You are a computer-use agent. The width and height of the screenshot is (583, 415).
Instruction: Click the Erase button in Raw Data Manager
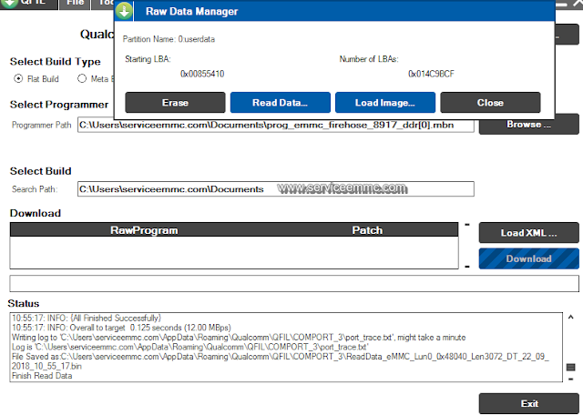tap(175, 103)
